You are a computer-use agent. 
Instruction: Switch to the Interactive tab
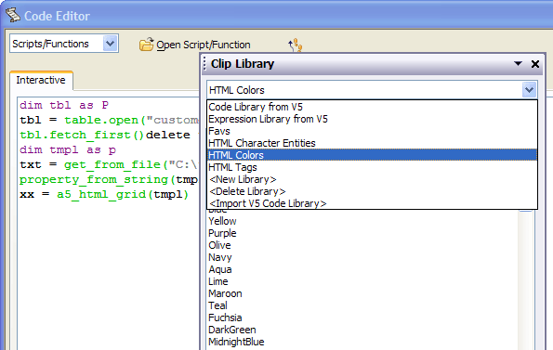pos(41,80)
